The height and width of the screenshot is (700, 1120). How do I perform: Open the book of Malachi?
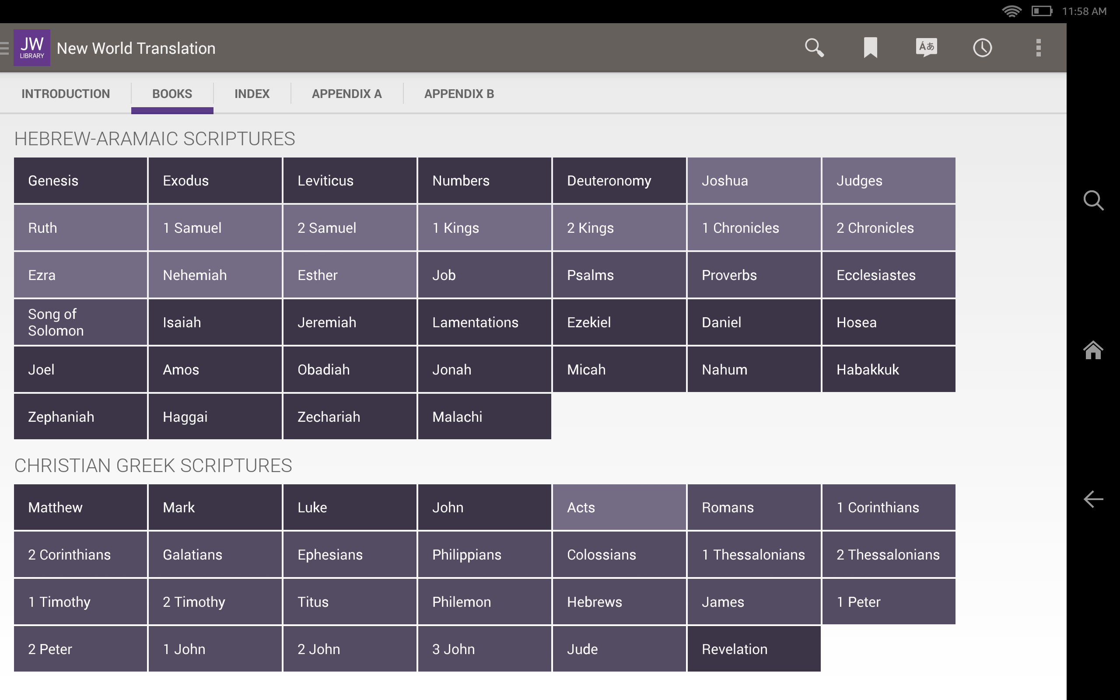(x=484, y=416)
